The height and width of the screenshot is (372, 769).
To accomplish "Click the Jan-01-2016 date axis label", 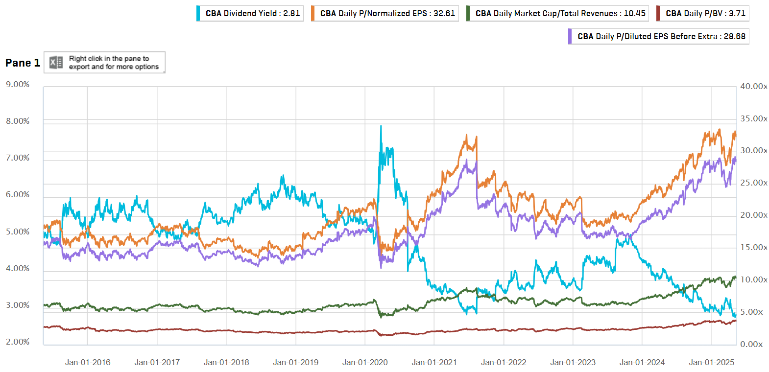I will (x=88, y=362).
